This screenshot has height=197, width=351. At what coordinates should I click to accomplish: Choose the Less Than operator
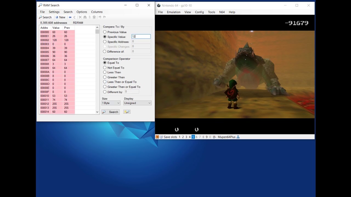(105, 72)
